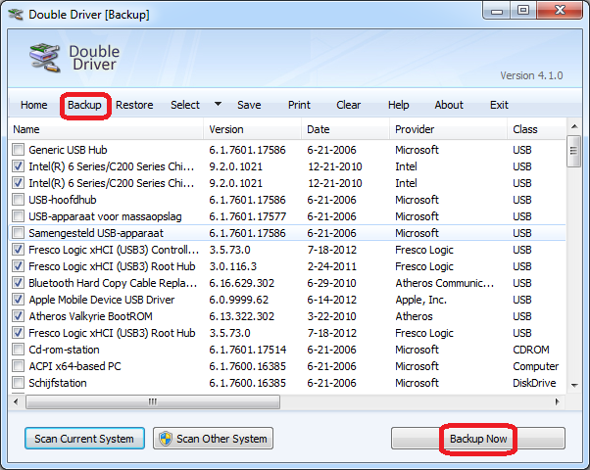Open the About menu item
Image resolution: width=590 pixels, height=470 pixels.
click(x=449, y=105)
